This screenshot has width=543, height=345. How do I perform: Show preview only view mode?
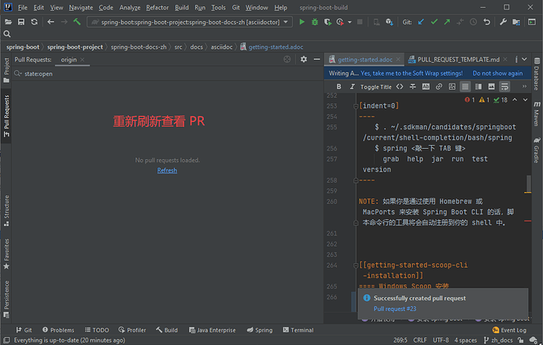coord(491,87)
